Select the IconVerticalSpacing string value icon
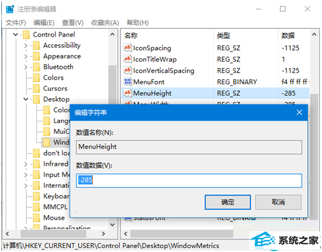Screen dimensions: 322x252 [127, 70]
